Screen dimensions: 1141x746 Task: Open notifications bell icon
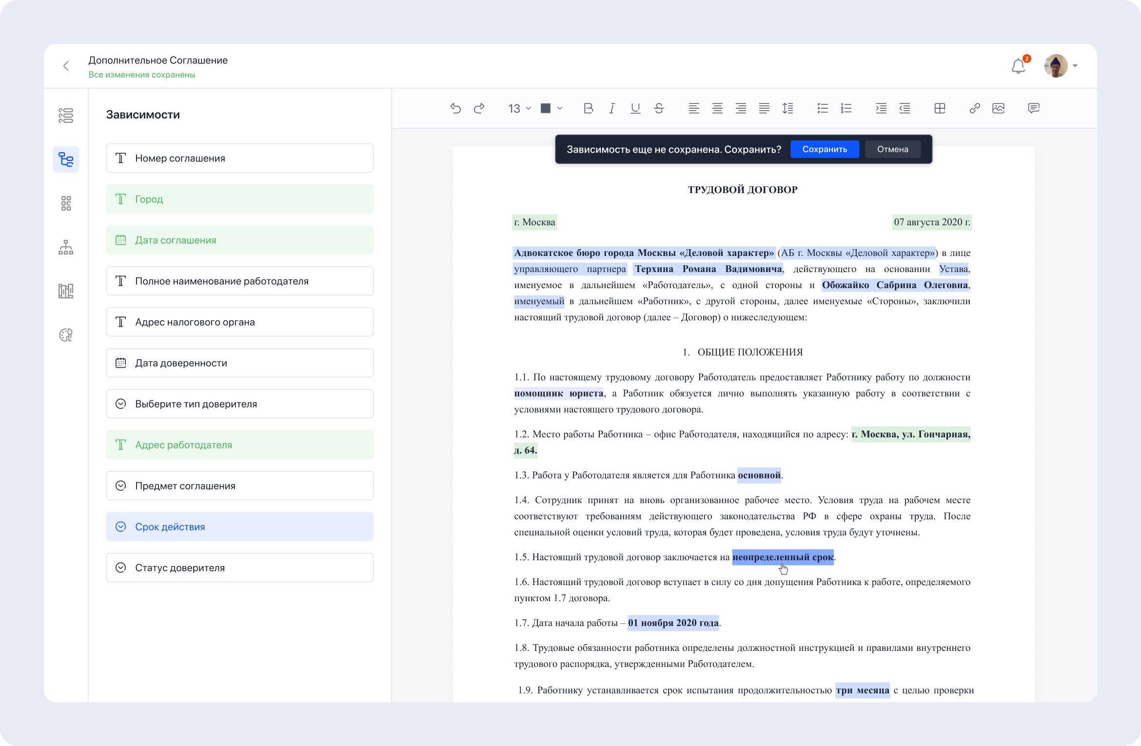coord(1019,66)
